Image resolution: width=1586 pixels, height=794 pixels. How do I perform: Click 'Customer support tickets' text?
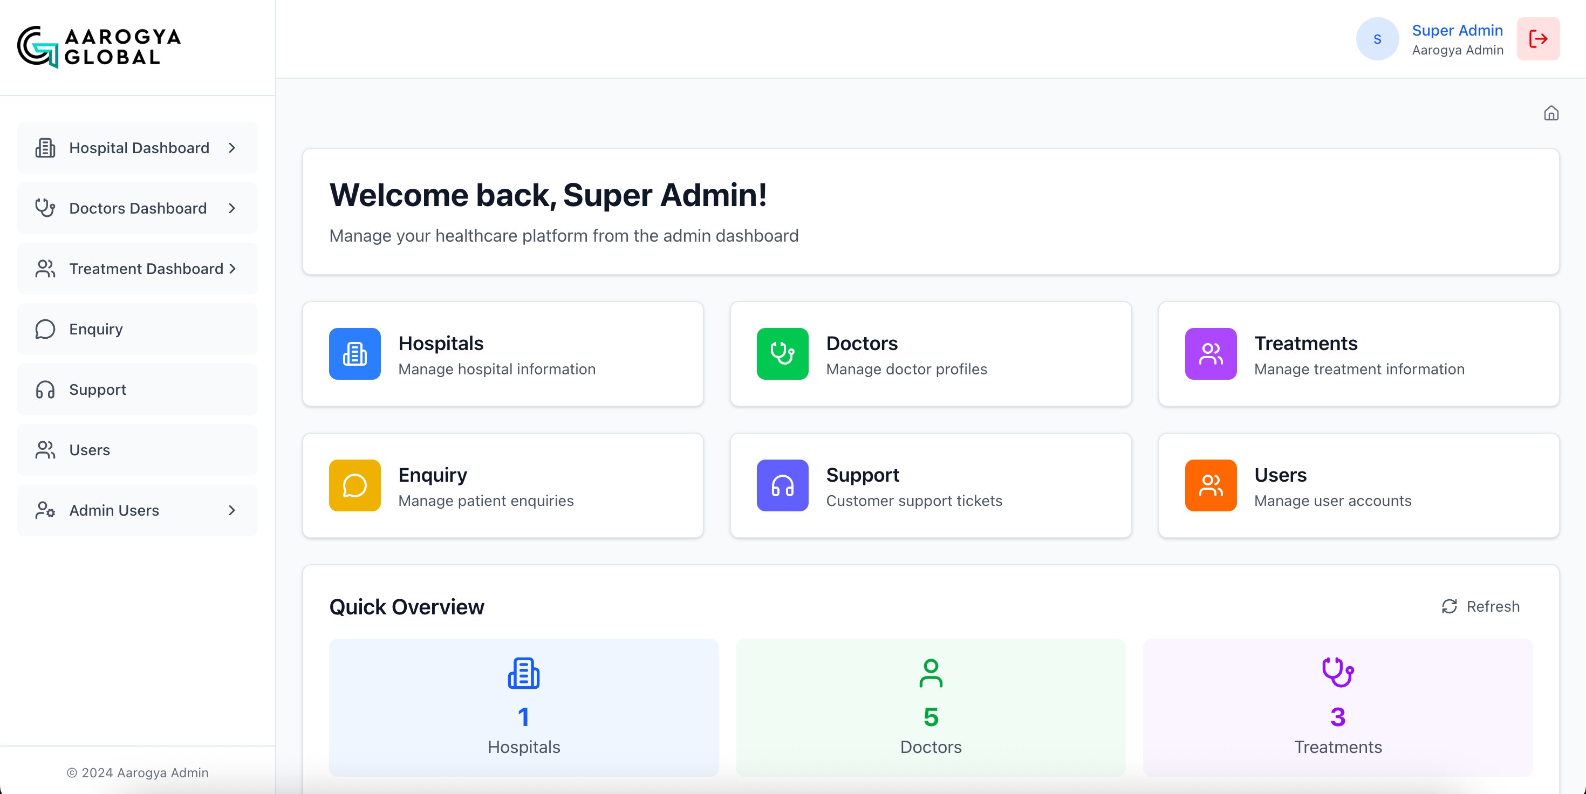coord(914,501)
